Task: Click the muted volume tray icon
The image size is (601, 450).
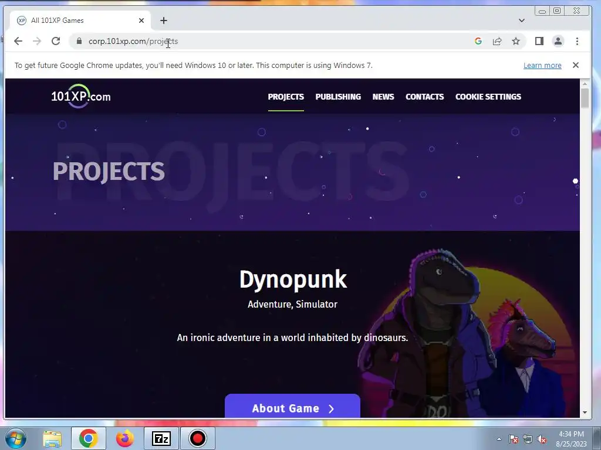Action: point(542,439)
